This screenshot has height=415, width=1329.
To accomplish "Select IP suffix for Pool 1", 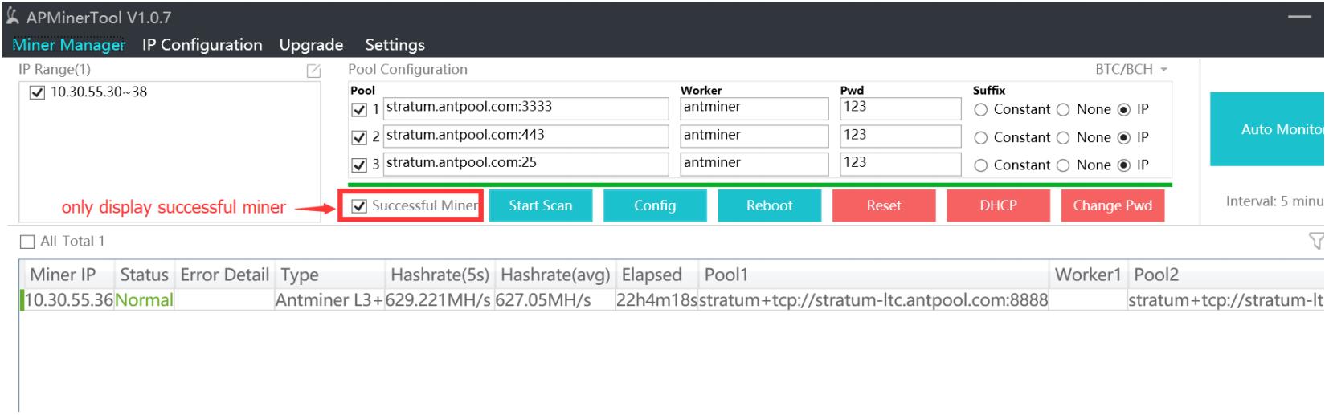I will coord(1124,110).
